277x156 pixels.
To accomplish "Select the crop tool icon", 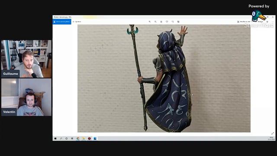I will 178,22.
